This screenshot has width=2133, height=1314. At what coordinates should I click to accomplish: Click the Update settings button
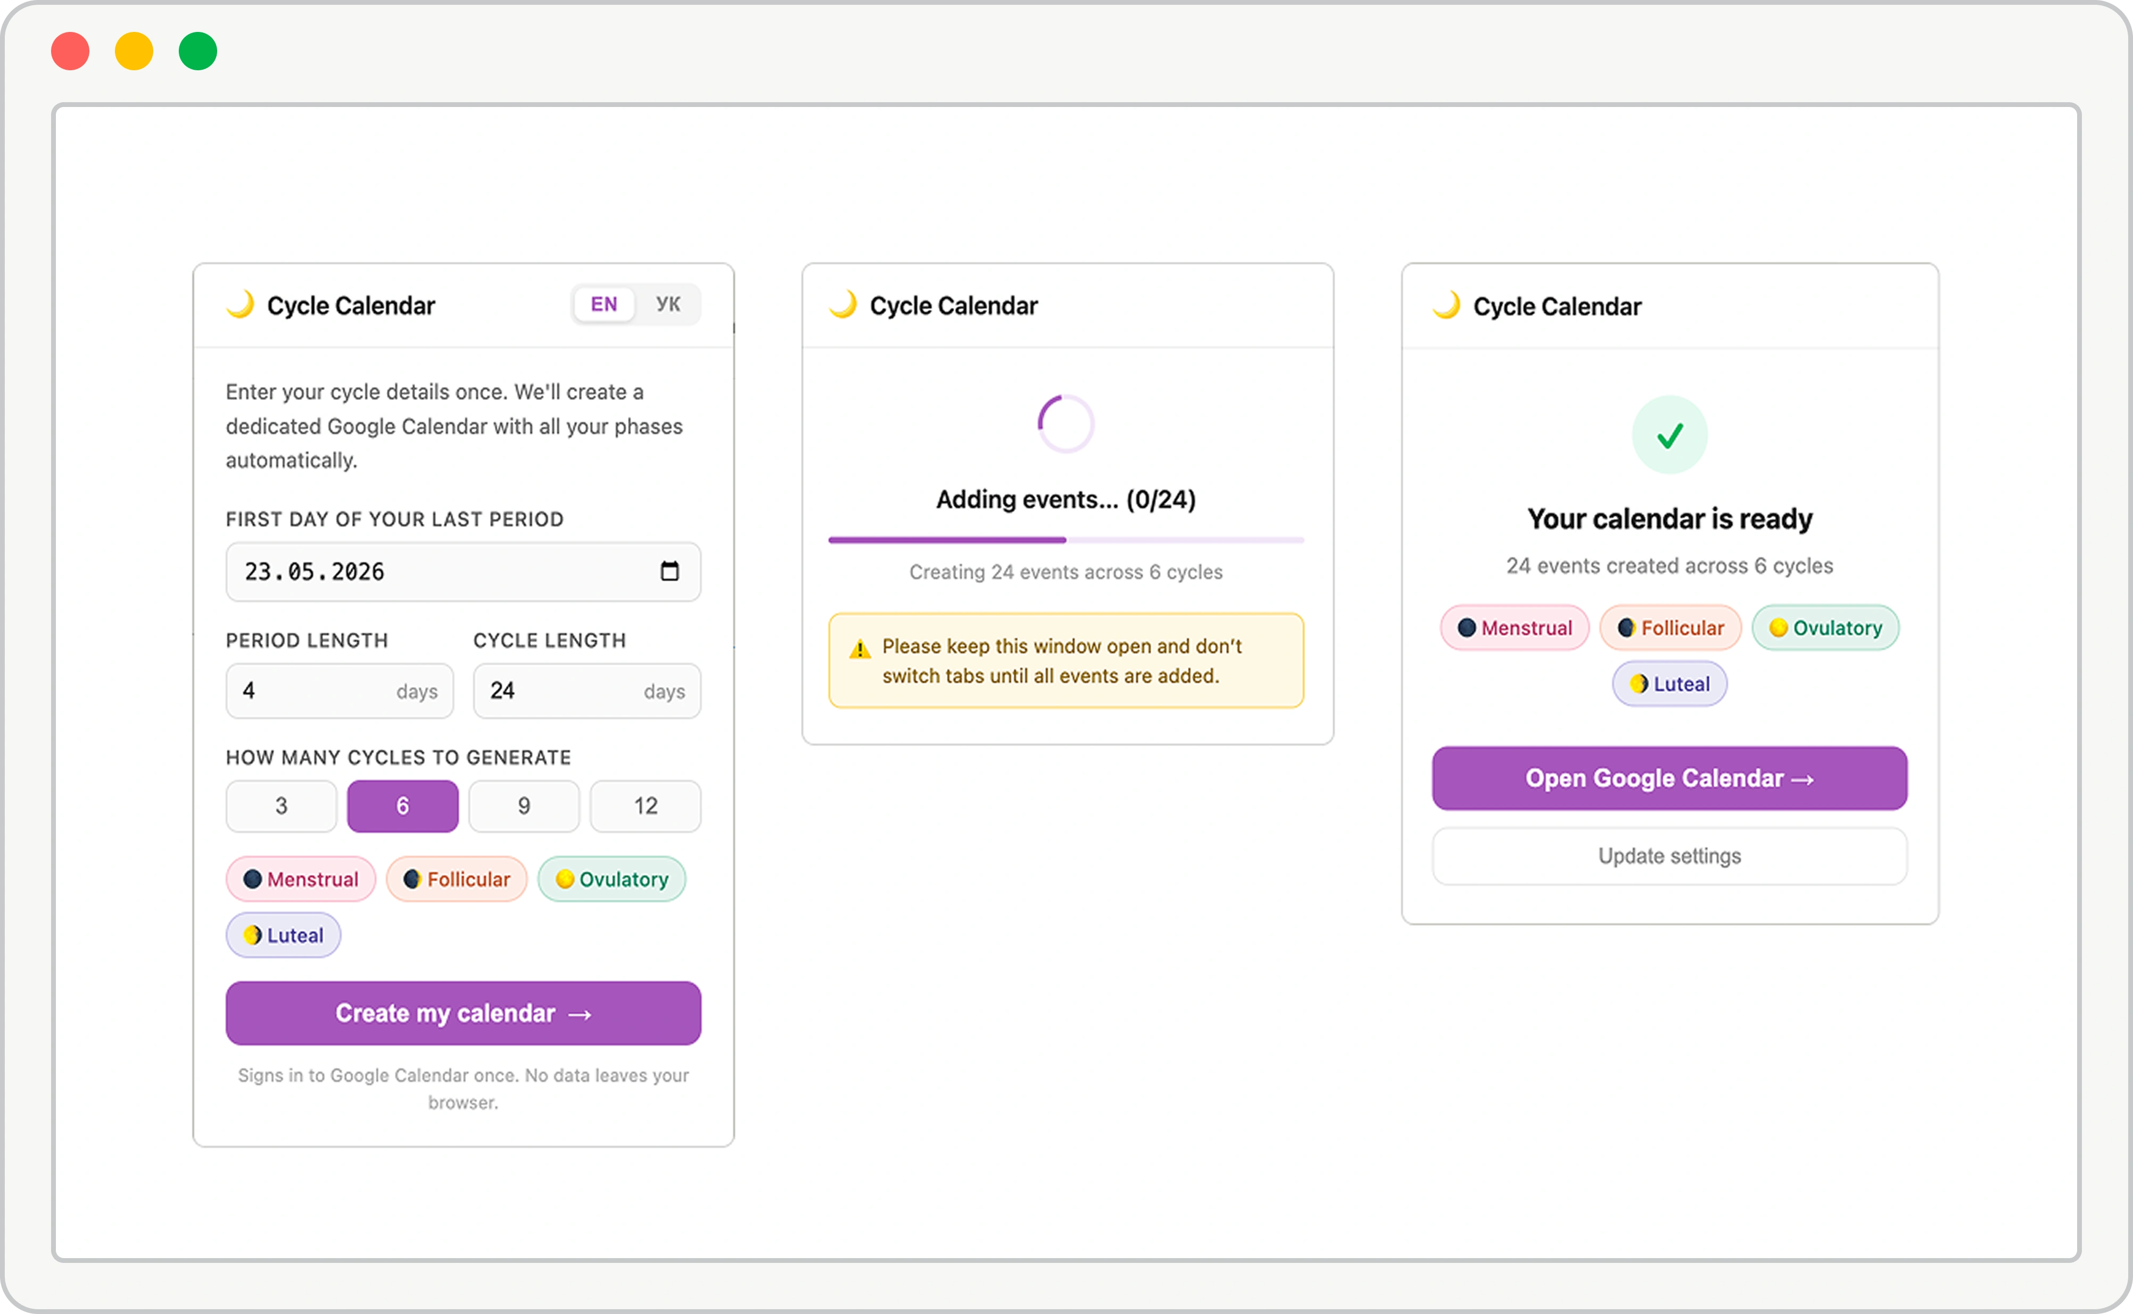tap(1669, 856)
